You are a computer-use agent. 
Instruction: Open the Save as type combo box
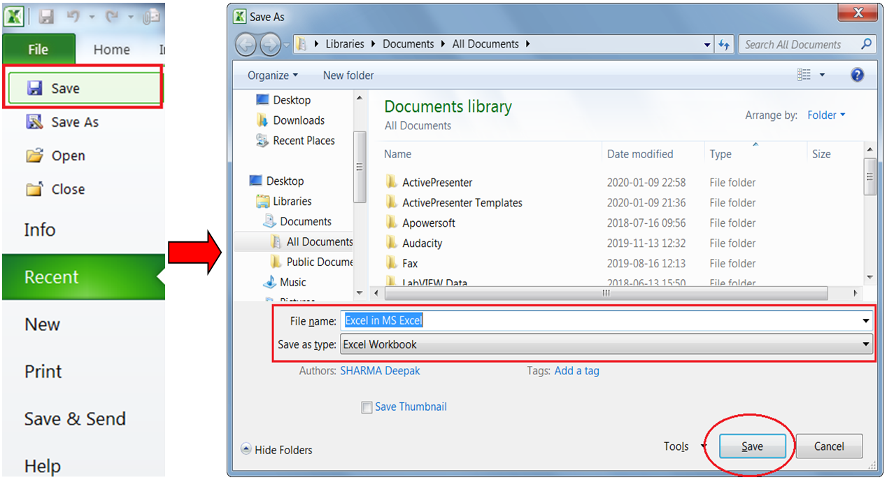(x=606, y=344)
